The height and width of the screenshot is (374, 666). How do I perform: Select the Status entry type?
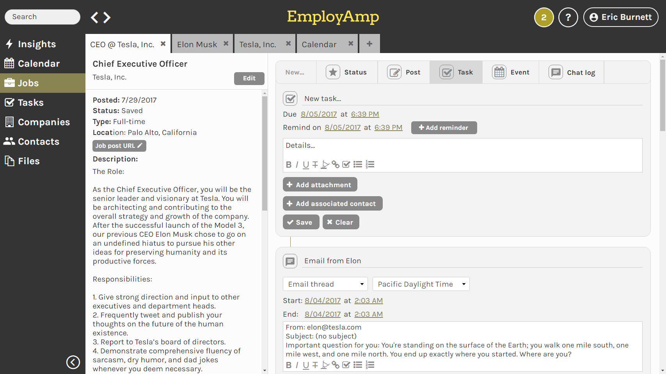(347, 72)
